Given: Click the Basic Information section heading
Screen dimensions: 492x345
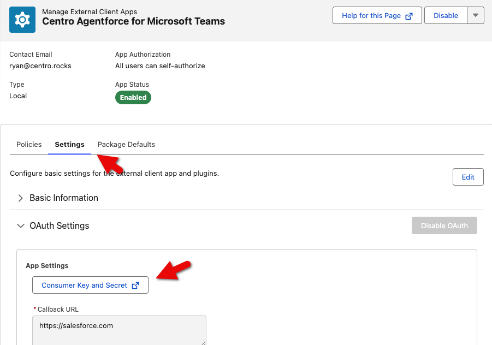Looking at the screenshot, I should [x=64, y=198].
